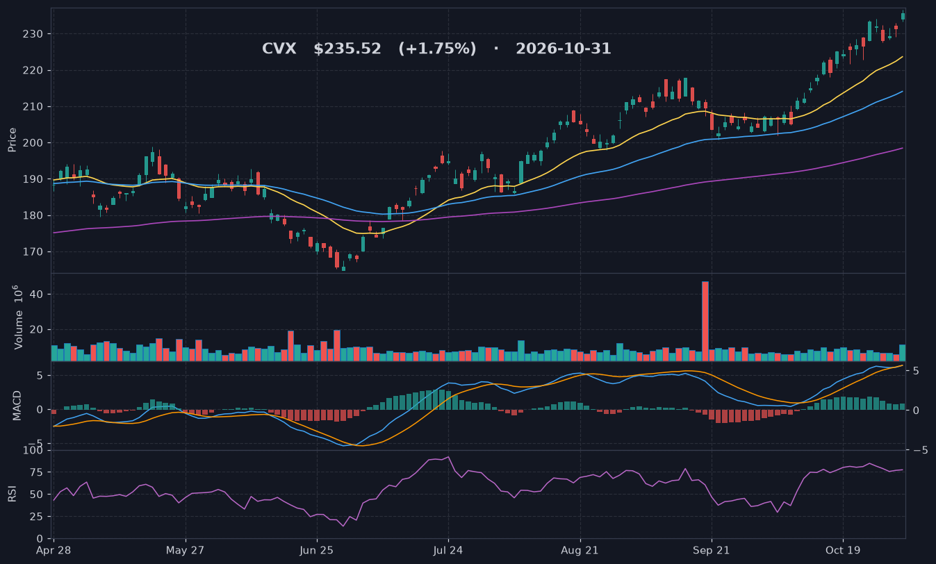The width and height of the screenshot is (936, 564).
Task: Click the (+1.75%) change value
Action: coord(437,49)
